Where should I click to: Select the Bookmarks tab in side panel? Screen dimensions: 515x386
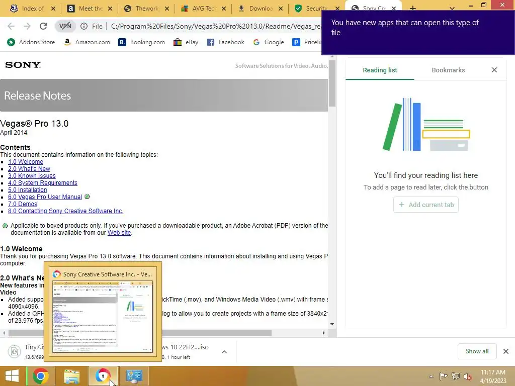(448, 70)
